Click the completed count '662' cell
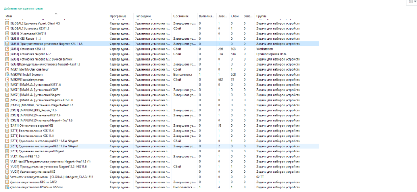 (220, 80)
